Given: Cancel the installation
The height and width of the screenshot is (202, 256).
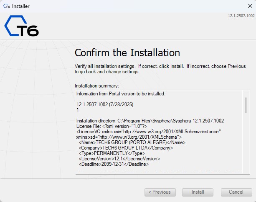Looking at the screenshot, I should 236,192.
